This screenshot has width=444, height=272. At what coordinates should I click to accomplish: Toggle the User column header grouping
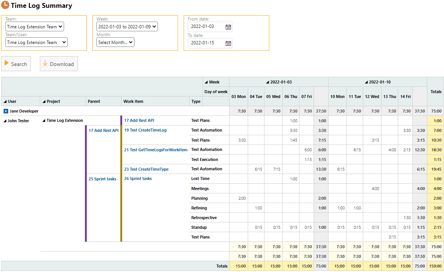(5, 101)
